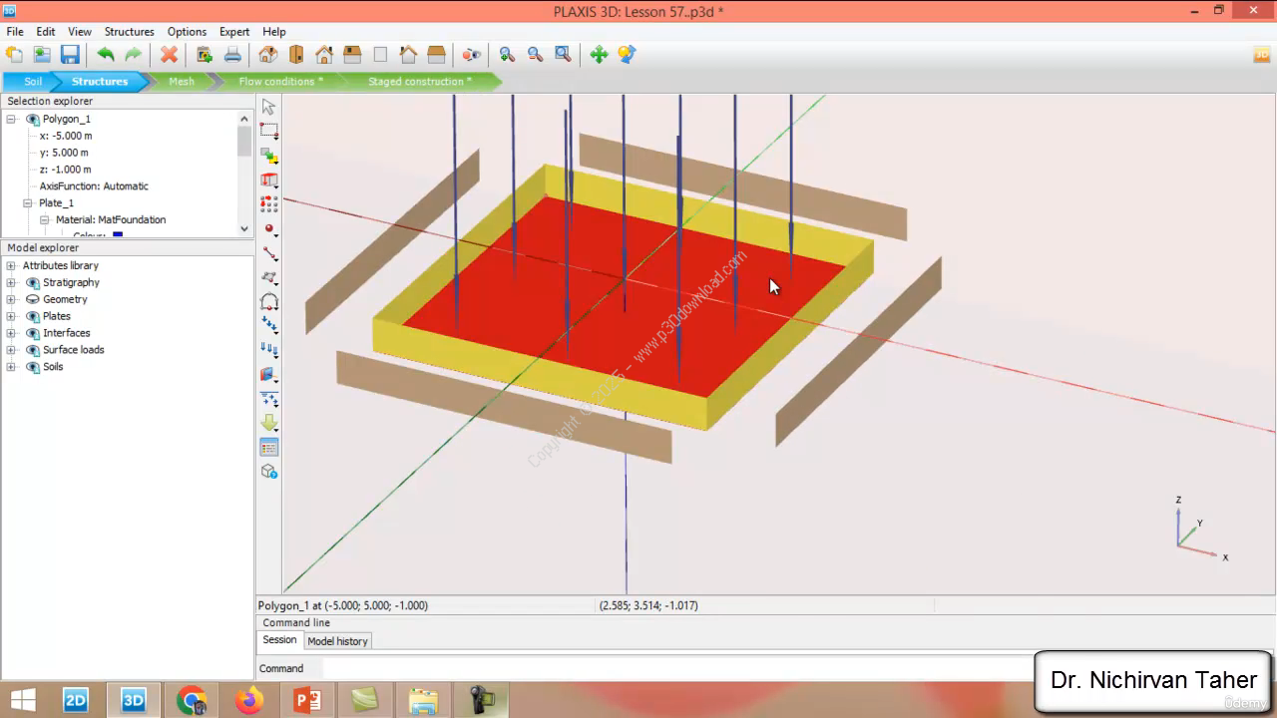Undo the last action with the green arrow
This screenshot has height=718, width=1277.
pos(105,55)
